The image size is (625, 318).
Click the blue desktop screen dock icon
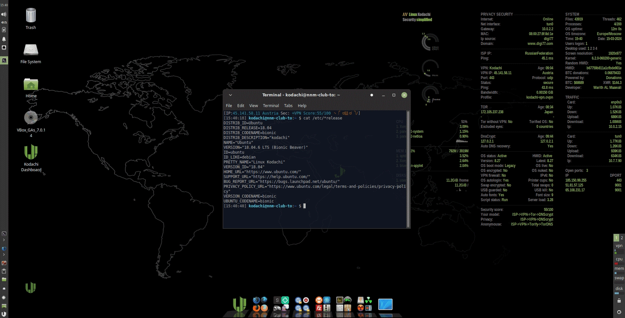385,304
